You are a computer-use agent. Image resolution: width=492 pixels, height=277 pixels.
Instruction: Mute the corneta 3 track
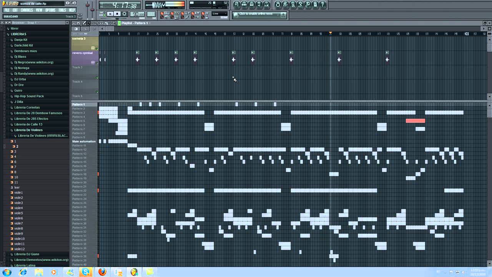tap(97, 49)
